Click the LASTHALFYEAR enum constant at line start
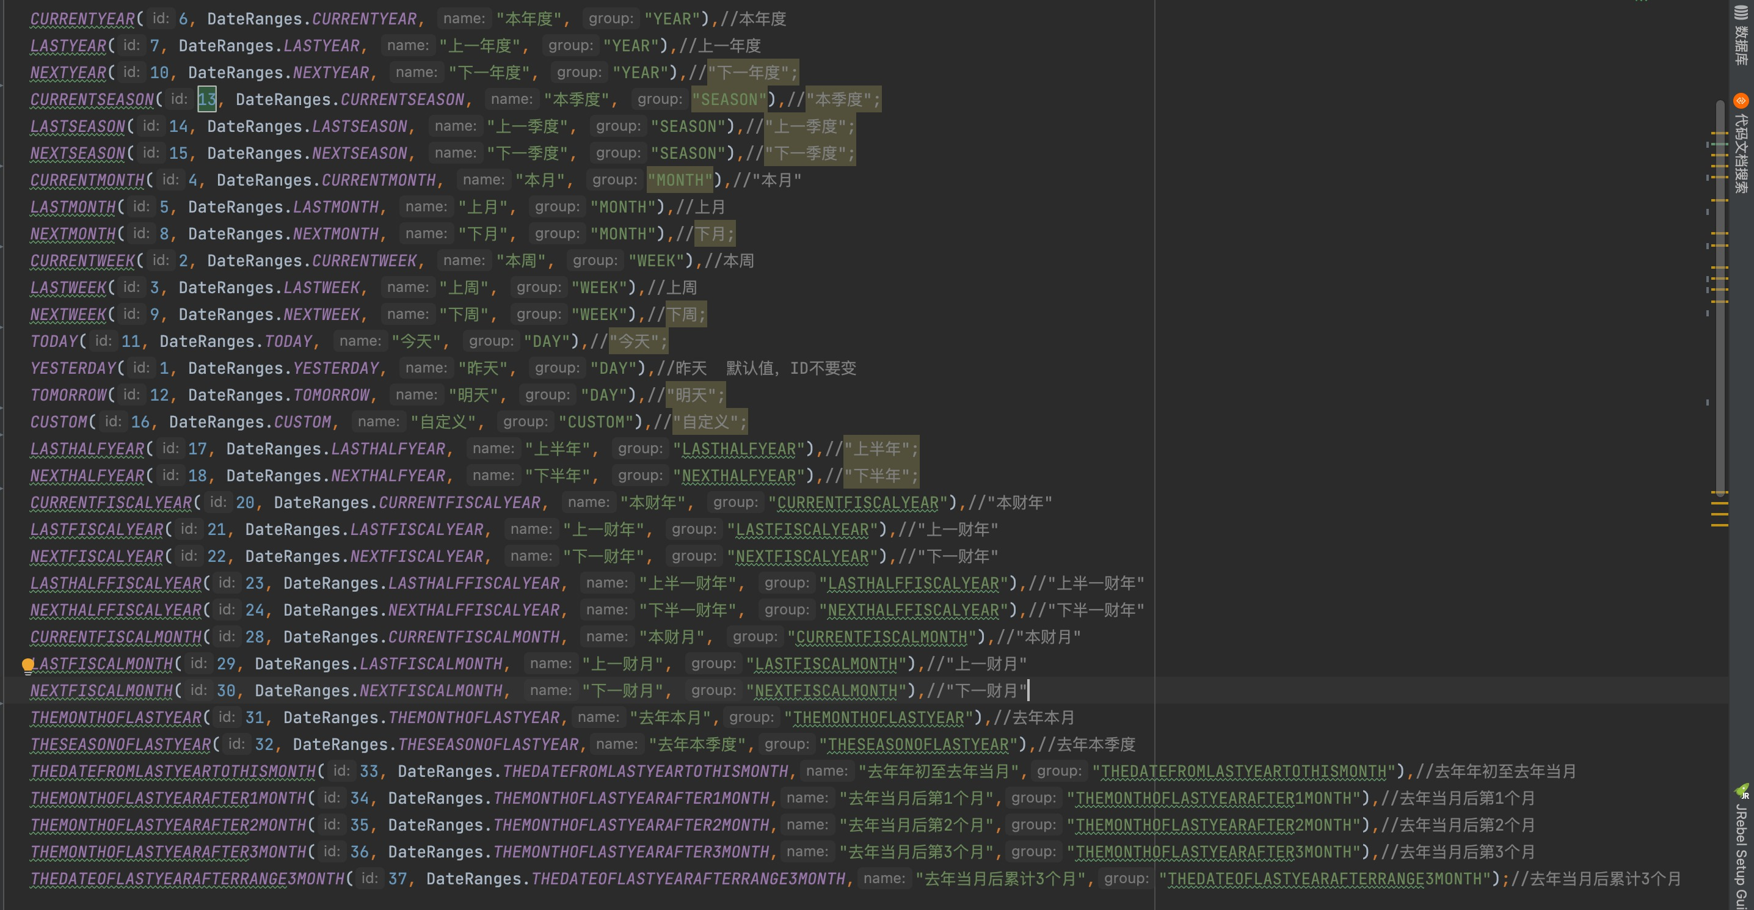Viewport: 1754px width, 910px height. pos(87,449)
